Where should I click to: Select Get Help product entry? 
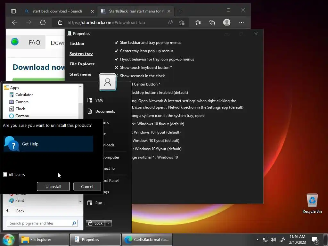tap(48, 144)
